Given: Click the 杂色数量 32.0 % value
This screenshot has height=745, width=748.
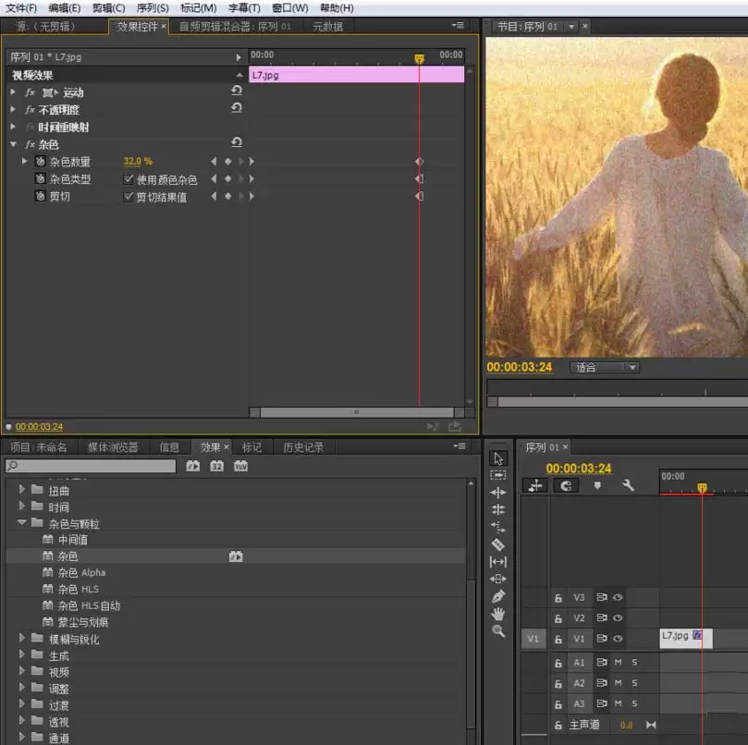Looking at the screenshot, I should pyautogui.click(x=138, y=162).
